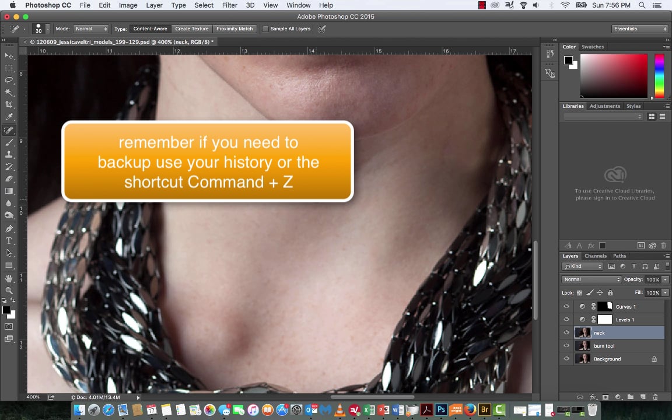This screenshot has height=420, width=672.
Task: Choose Create Texture type button
Action: 191,29
